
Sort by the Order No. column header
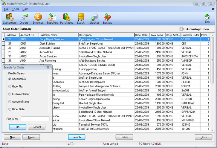12,35
